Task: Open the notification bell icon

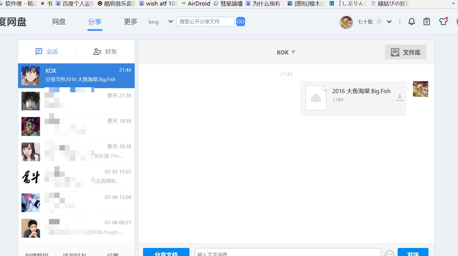Action: coord(412,21)
